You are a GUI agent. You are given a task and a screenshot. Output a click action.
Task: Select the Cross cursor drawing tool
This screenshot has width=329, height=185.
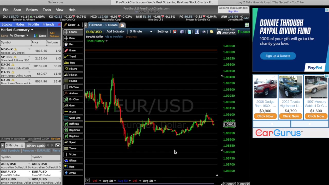[73, 32]
